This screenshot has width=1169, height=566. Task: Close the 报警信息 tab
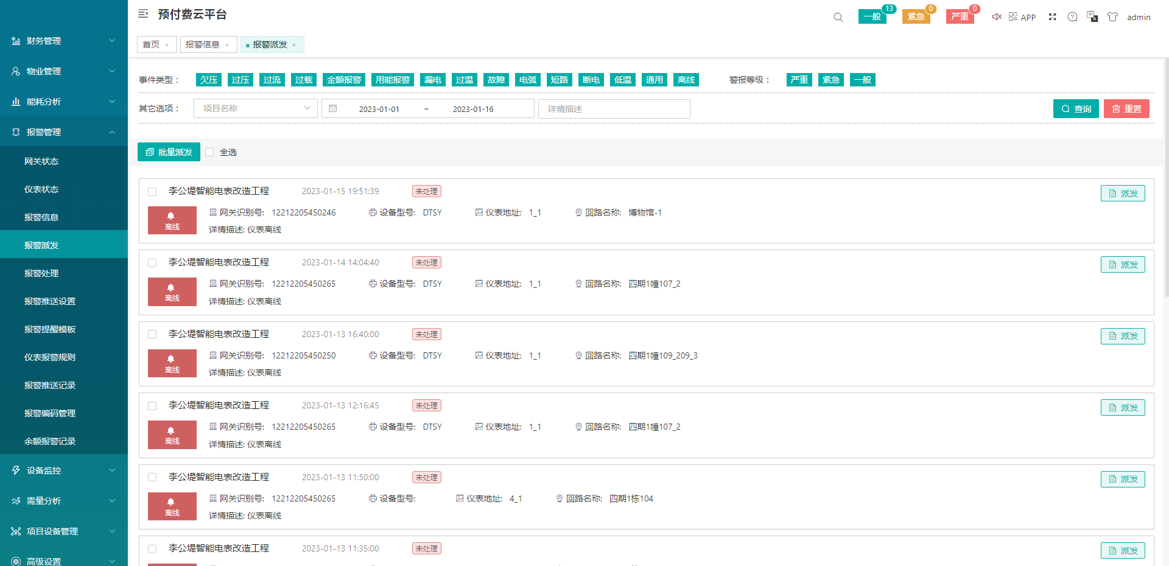tap(227, 45)
